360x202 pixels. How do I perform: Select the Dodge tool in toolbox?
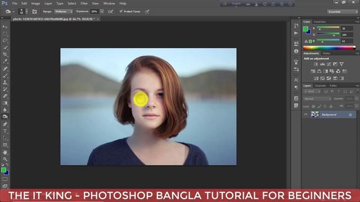click(5, 117)
